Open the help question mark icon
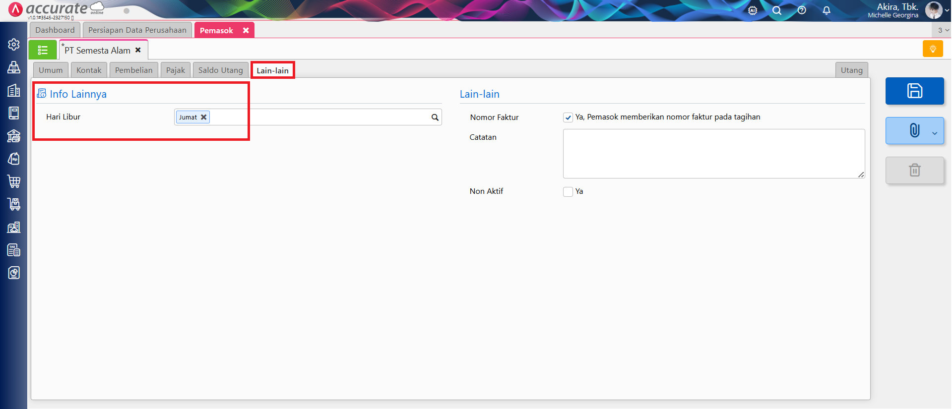Viewport: 952px width, 409px height. point(801,10)
